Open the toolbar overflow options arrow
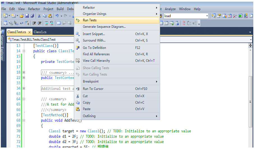 click(x=199, y=24)
